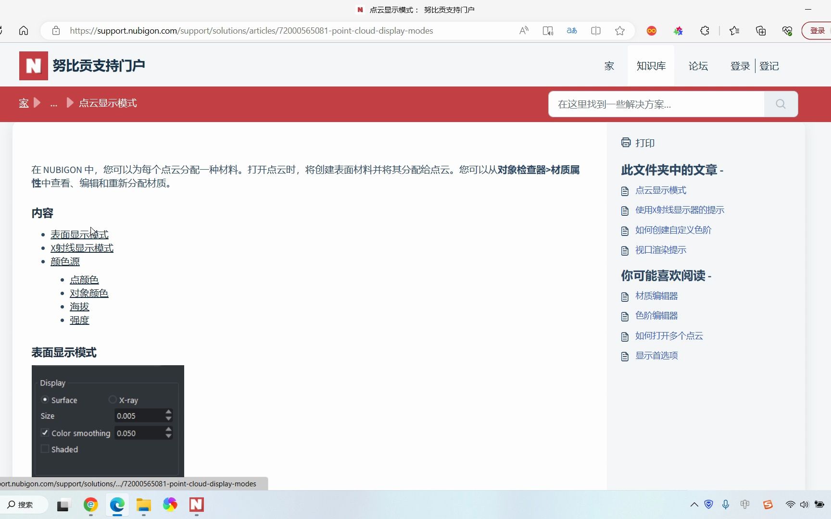Viewport: 831px width, 519px height.
Task: Jump to 海拔 content link
Action: pyautogui.click(x=79, y=306)
